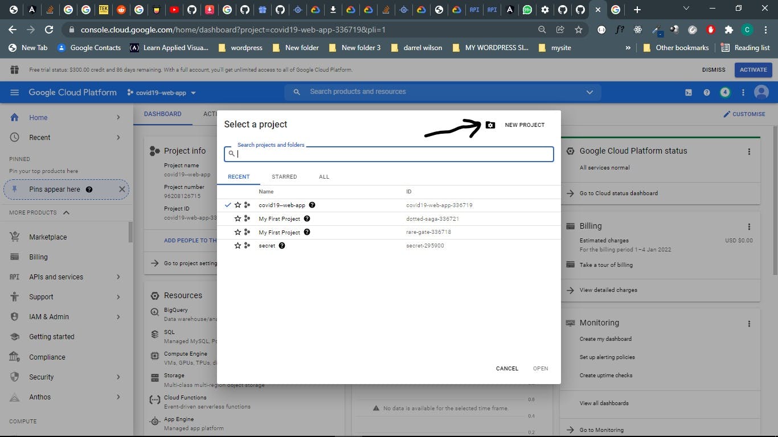Screen dimensions: 778x437
Task: Open Billing card three-dot menu
Action: 749,226
